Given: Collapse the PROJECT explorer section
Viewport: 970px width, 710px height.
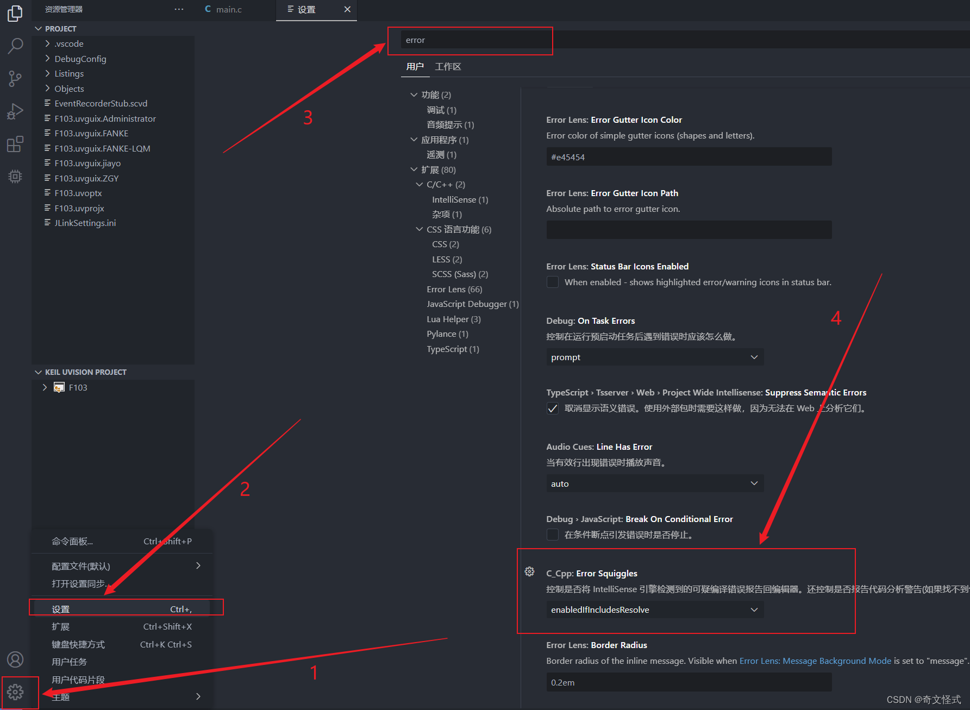Looking at the screenshot, I should [38, 29].
